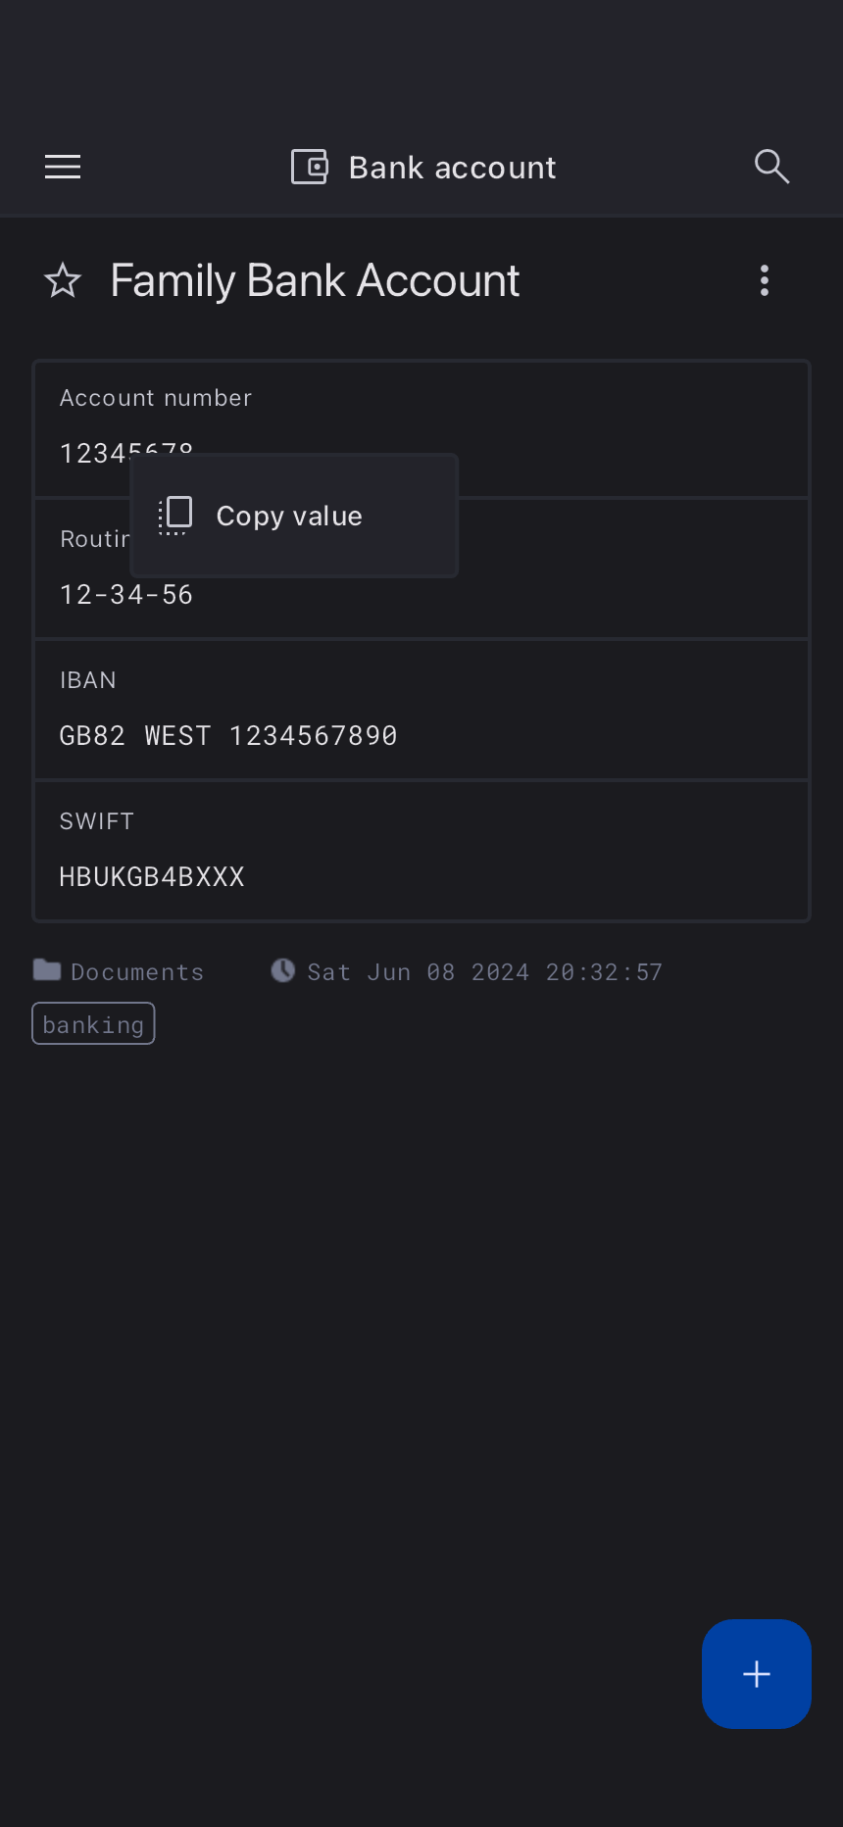
Task: Click the clock icon by the timestamp
Action: [x=283, y=970]
